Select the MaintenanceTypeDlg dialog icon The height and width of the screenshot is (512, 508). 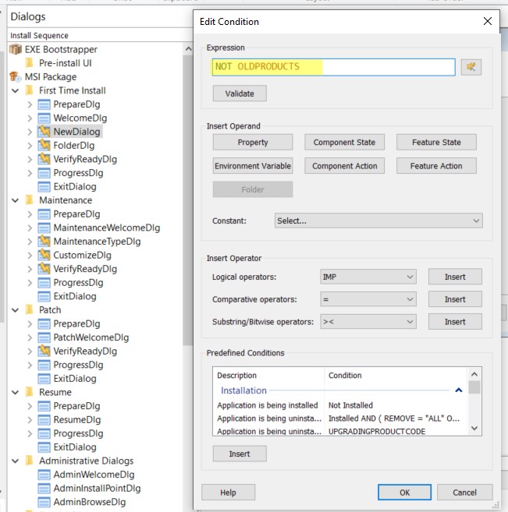click(44, 242)
